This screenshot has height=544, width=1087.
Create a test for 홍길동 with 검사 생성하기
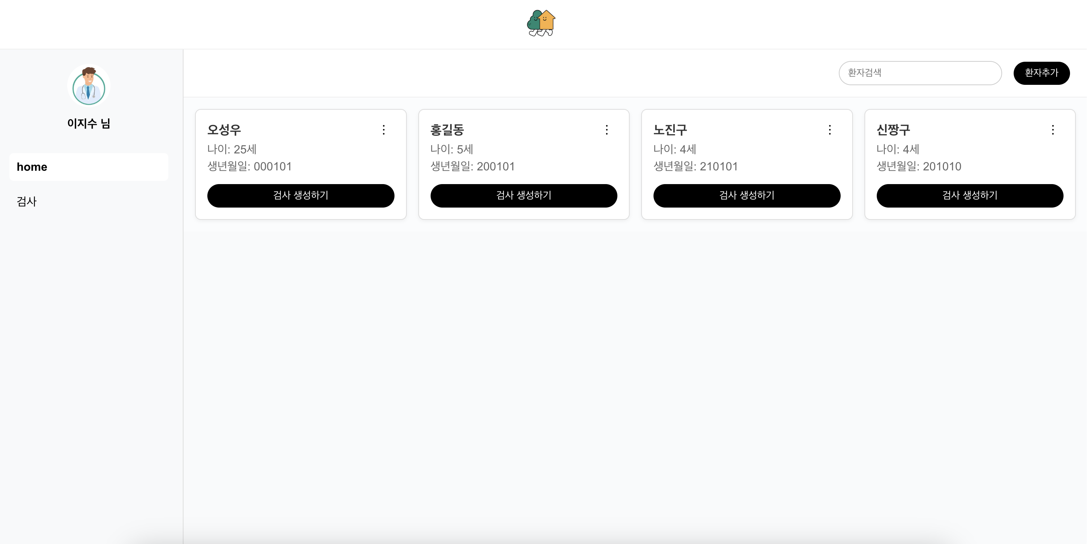(524, 196)
